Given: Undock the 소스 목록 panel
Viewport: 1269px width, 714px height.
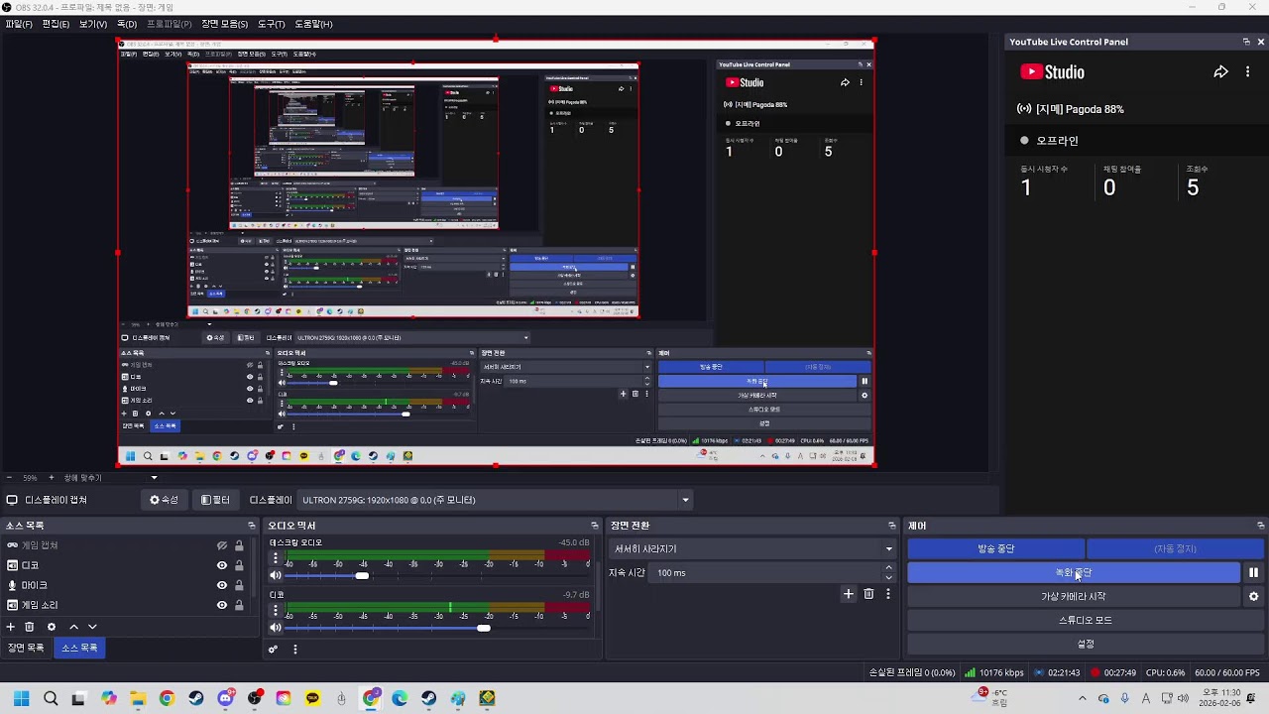Looking at the screenshot, I should pyautogui.click(x=252, y=526).
